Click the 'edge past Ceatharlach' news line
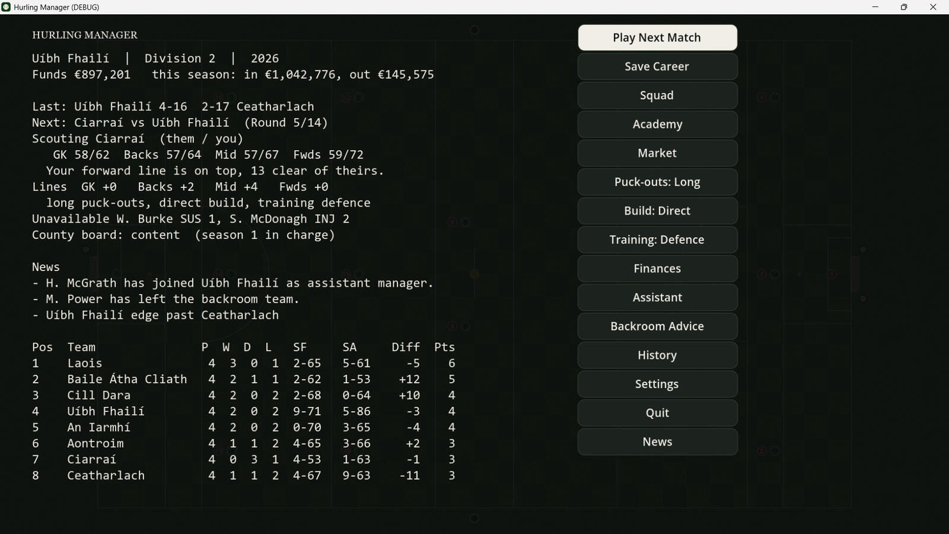The height and width of the screenshot is (534, 949). point(155,315)
